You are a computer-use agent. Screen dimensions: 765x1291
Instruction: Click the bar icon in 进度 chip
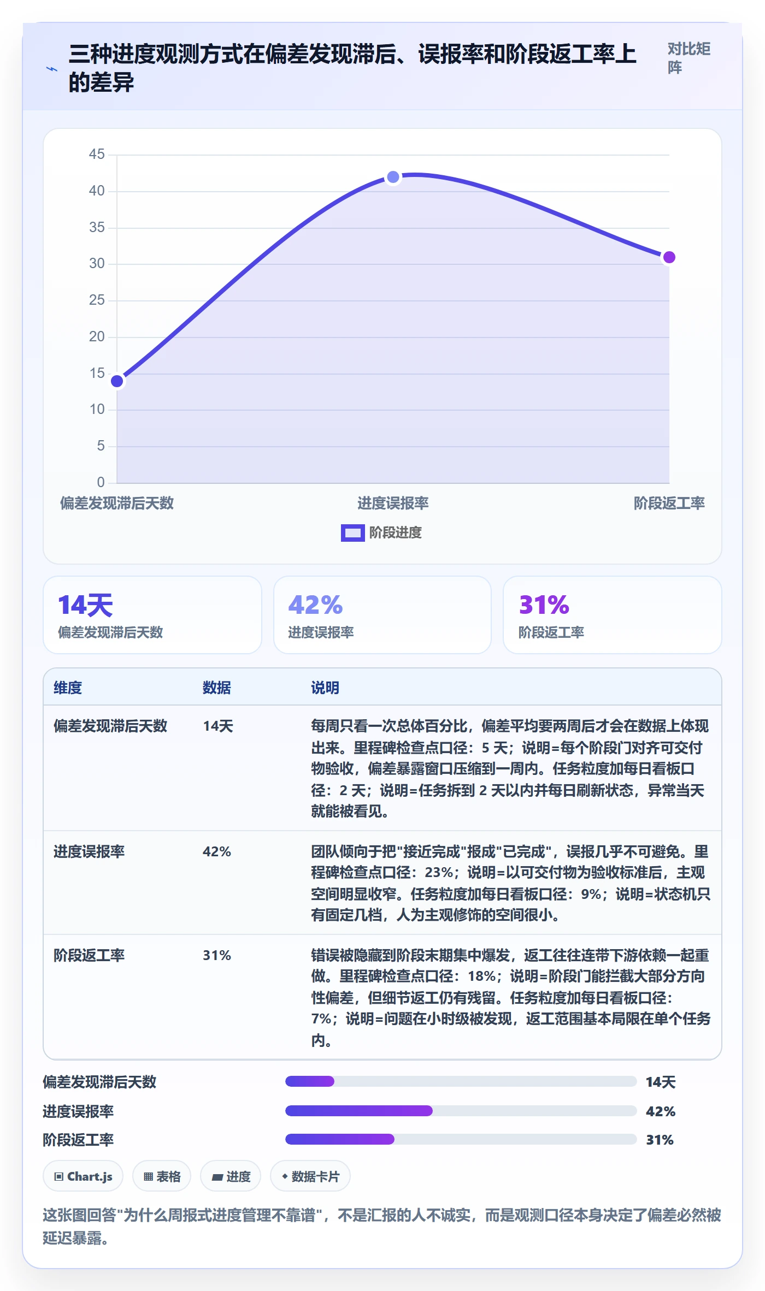(217, 1177)
